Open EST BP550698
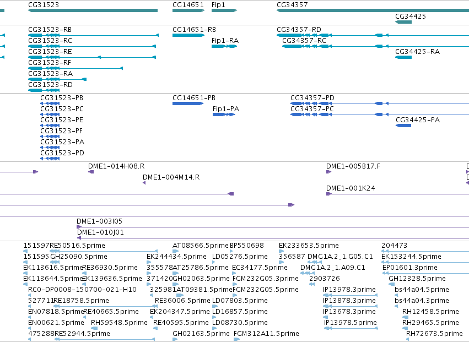The image size is (469, 342). click(x=231, y=251)
